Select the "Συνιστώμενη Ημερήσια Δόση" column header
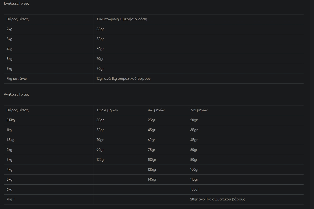The width and height of the screenshot is (314, 209). (122, 19)
